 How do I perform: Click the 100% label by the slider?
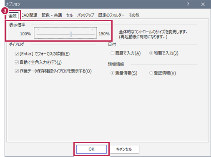(25, 34)
